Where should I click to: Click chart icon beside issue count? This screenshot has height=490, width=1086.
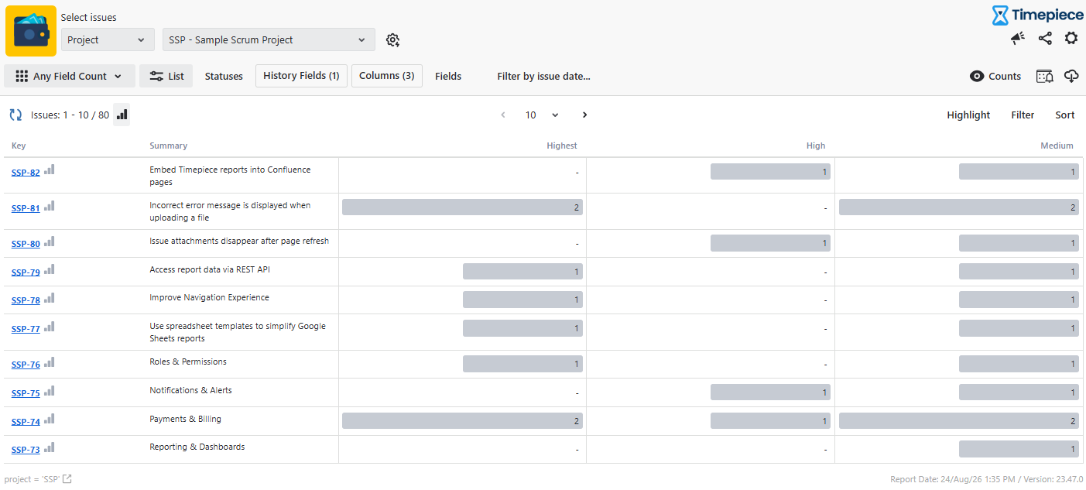pos(122,115)
